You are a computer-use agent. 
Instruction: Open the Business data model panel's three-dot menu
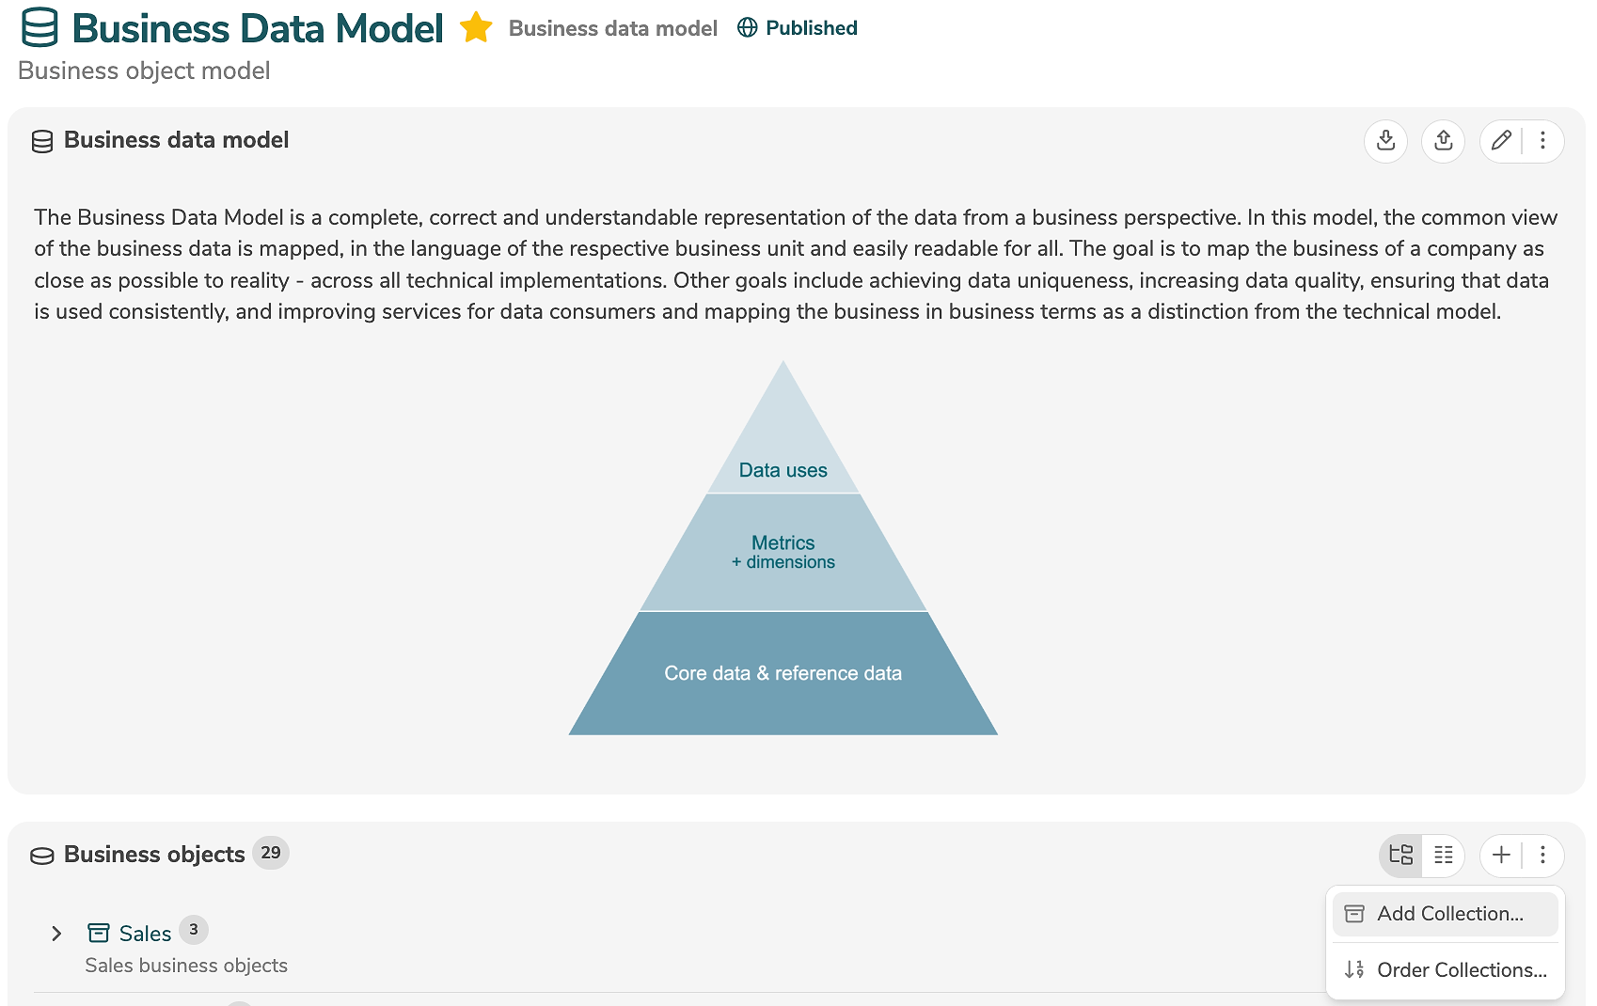(1542, 141)
